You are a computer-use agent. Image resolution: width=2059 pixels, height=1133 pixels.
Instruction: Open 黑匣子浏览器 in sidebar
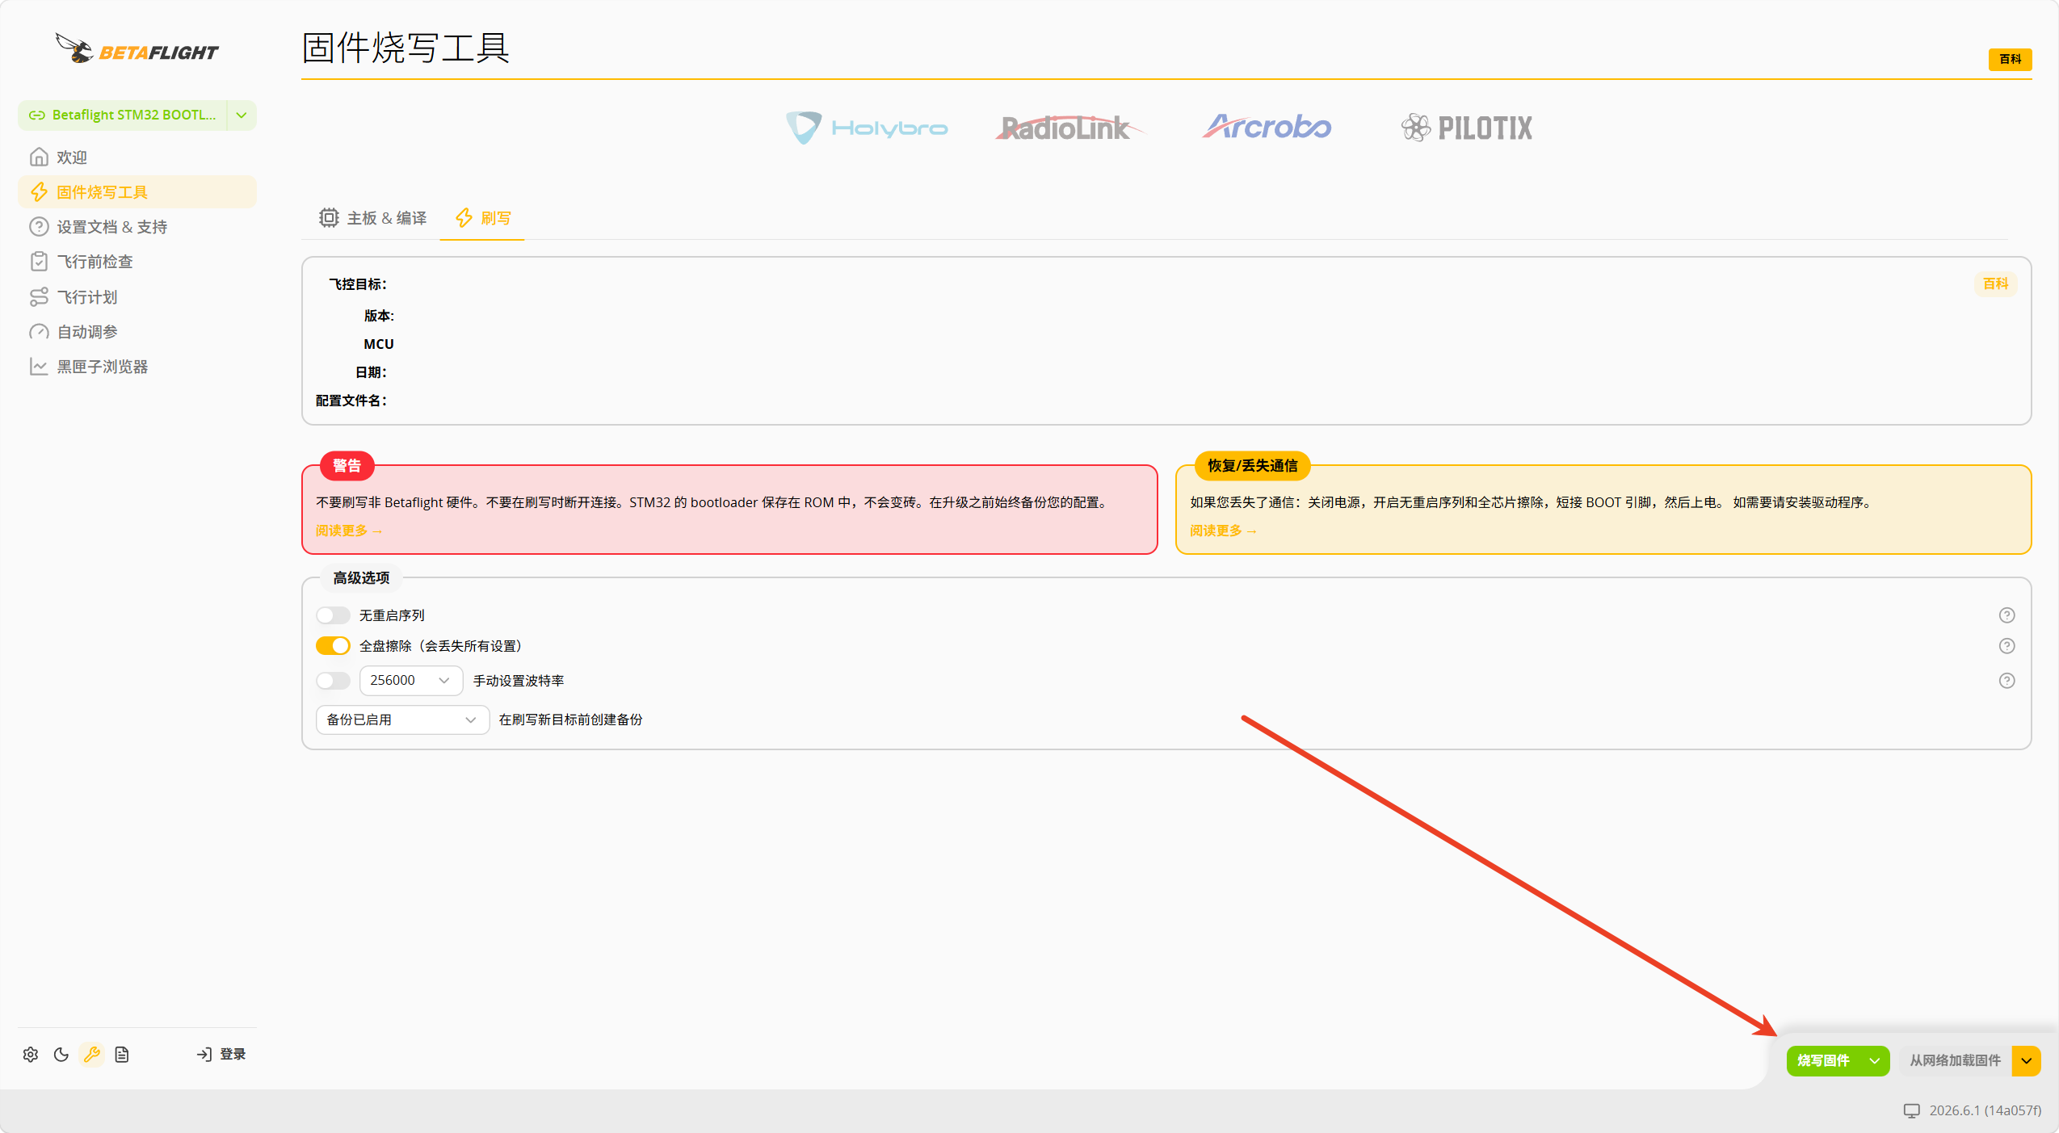point(137,367)
